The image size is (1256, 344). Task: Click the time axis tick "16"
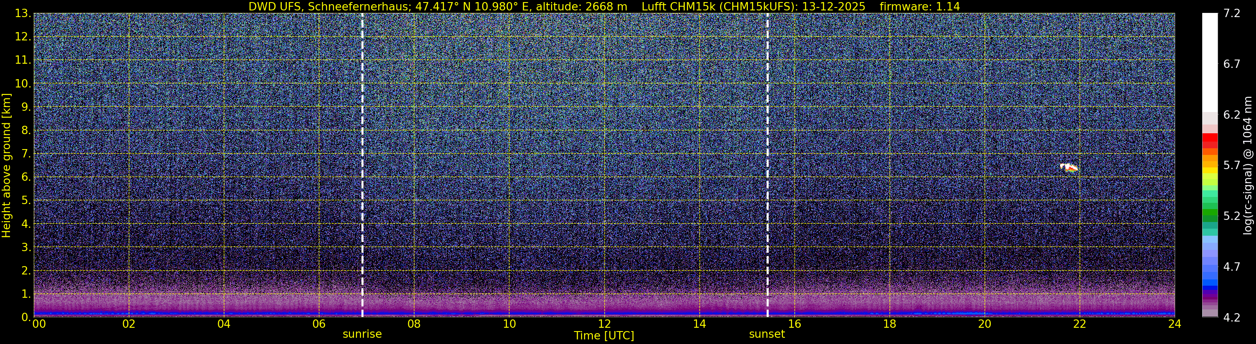point(794,324)
